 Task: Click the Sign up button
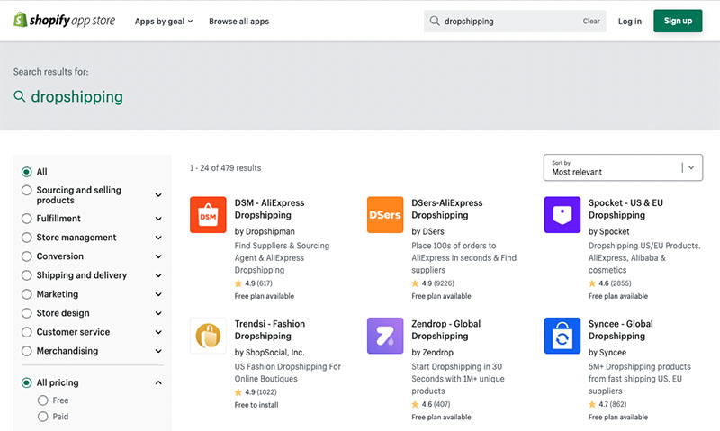click(x=678, y=21)
